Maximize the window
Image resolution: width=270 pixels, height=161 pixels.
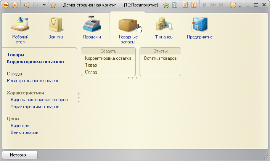pos(256,5)
